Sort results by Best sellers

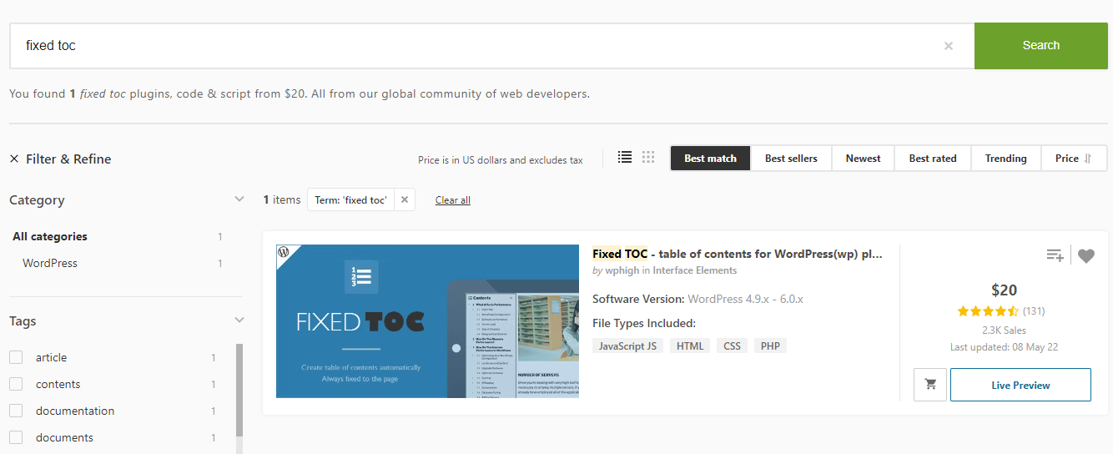coord(791,159)
